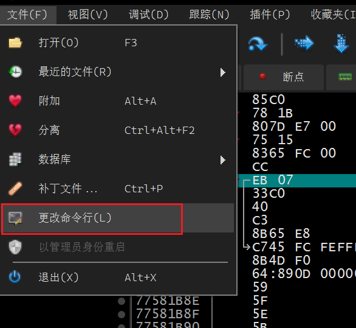This screenshot has height=328, width=356.
Task: Select 更改命令行(L) menu entry
Action: [x=117, y=218]
